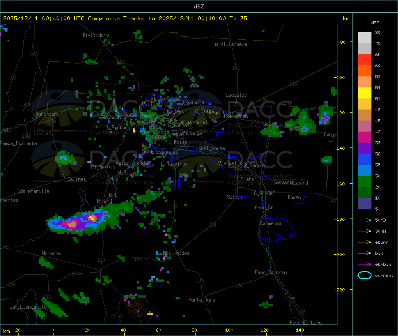Click the 'Divisadero' map label
Image resolution: width=398 pixels, height=336 pixels.
(x=96, y=35)
